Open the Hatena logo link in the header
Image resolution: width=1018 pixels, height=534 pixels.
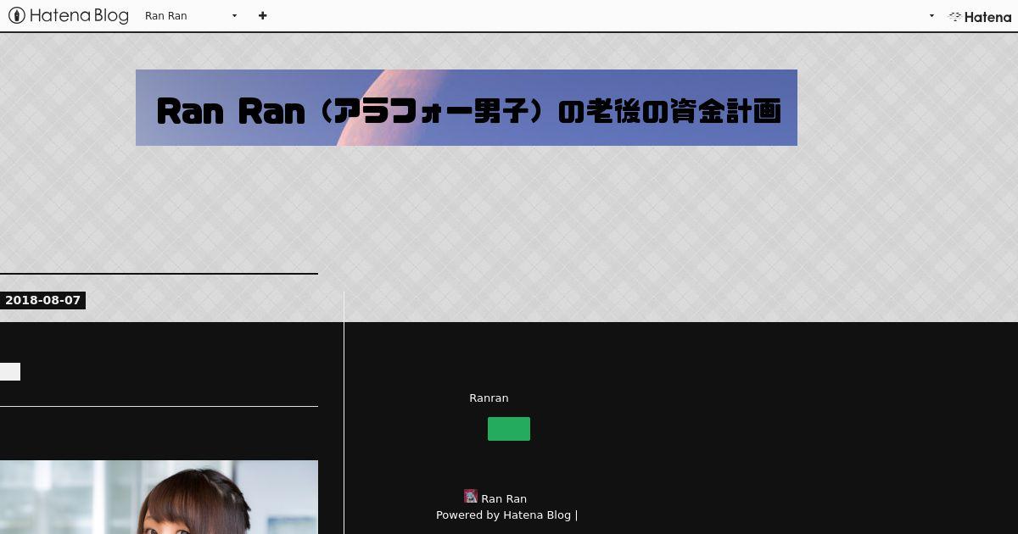tap(980, 16)
